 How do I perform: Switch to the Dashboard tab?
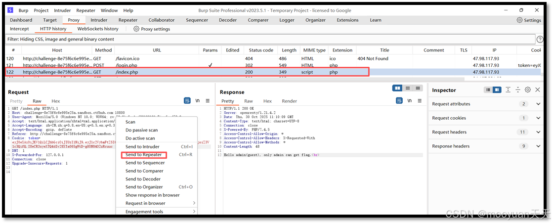[21, 20]
